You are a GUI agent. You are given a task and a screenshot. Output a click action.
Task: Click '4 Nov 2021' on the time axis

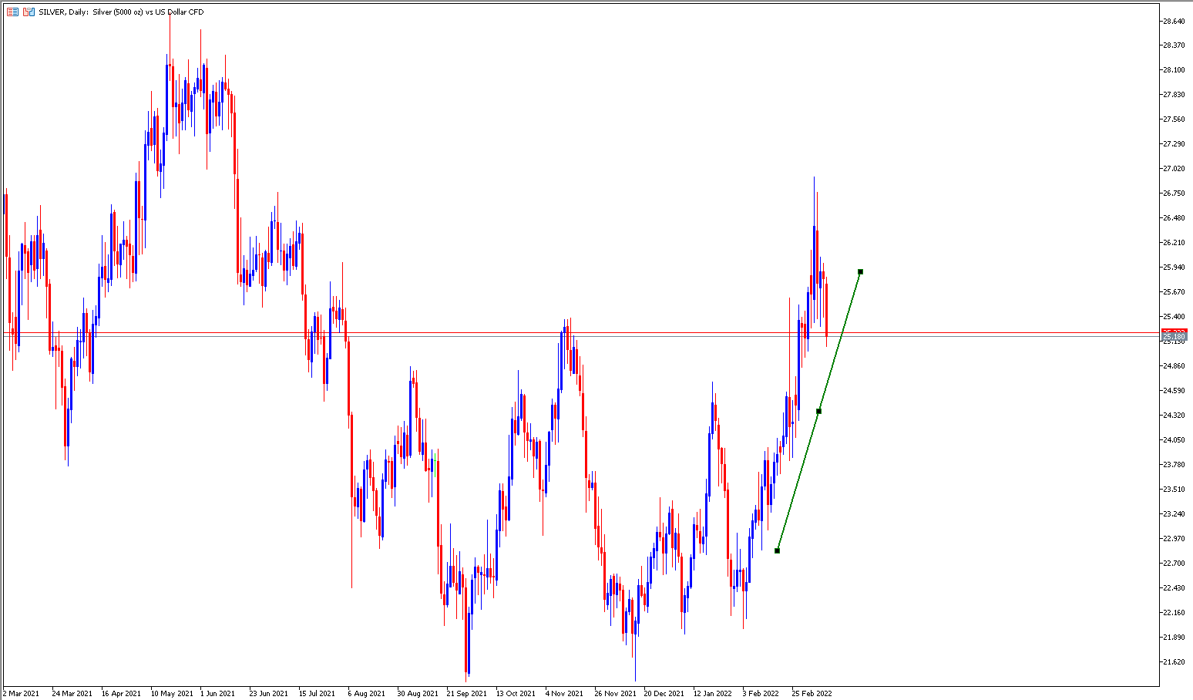pos(564,693)
